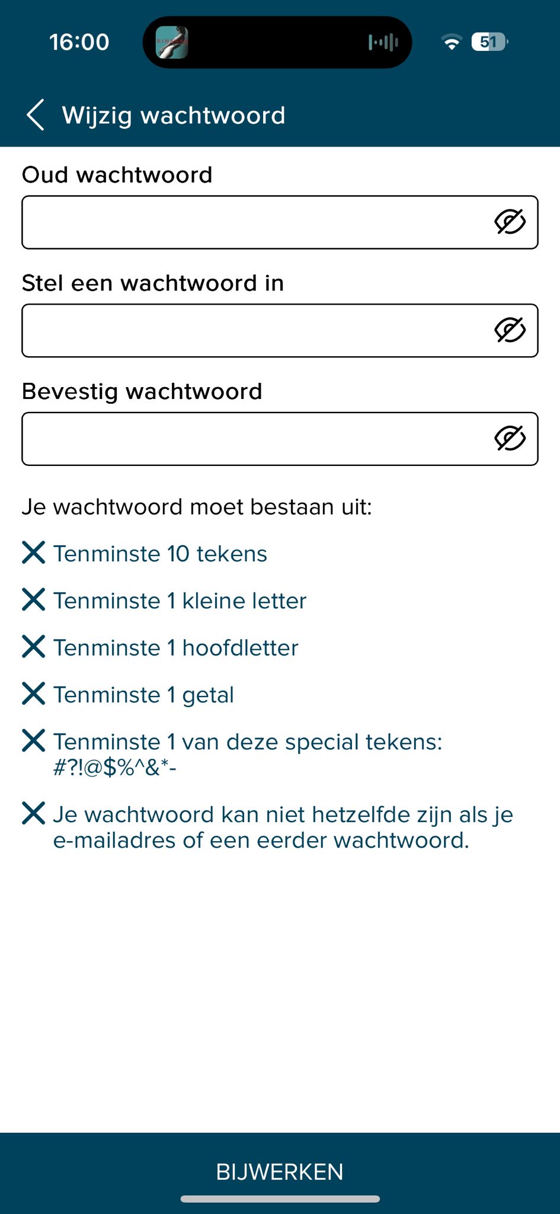Tap the Wi-Fi status icon
The height and width of the screenshot is (1214, 560).
click(x=452, y=43)
